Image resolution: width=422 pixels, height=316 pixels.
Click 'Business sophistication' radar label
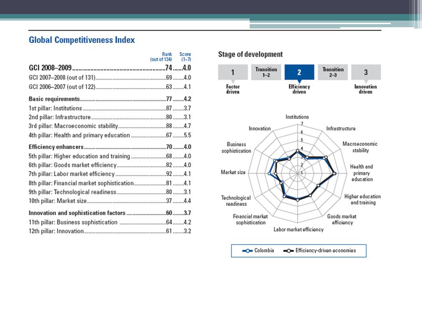(x=236, y=147)
